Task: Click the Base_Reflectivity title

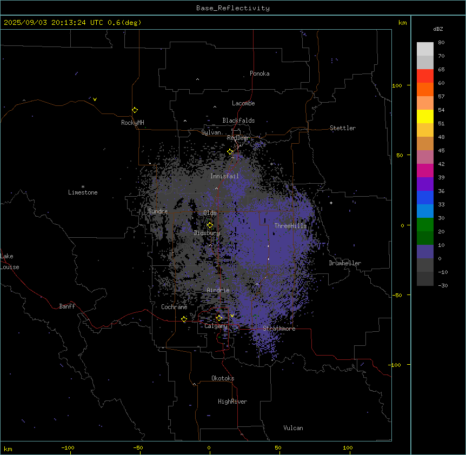Action: click(233, 8)
